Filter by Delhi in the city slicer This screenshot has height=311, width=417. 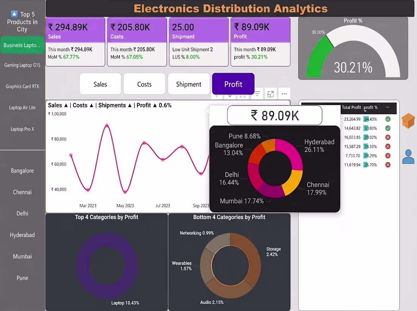point(22,213)
